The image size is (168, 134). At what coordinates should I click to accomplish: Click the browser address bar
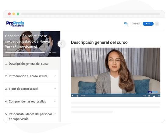(x=91, y=14)
